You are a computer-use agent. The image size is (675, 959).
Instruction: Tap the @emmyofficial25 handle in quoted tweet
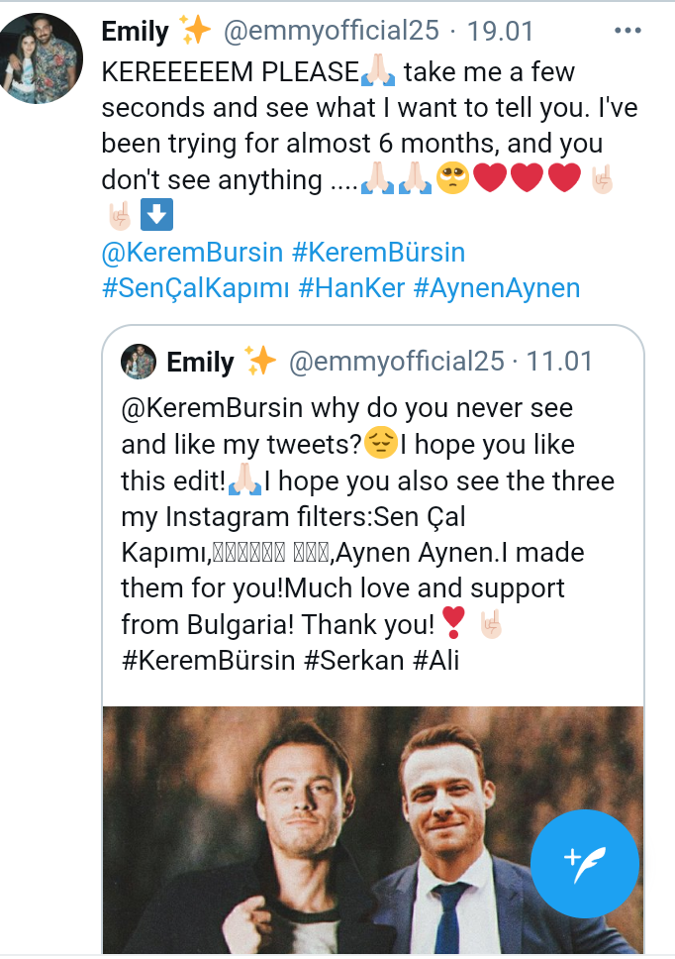point(396,363)
